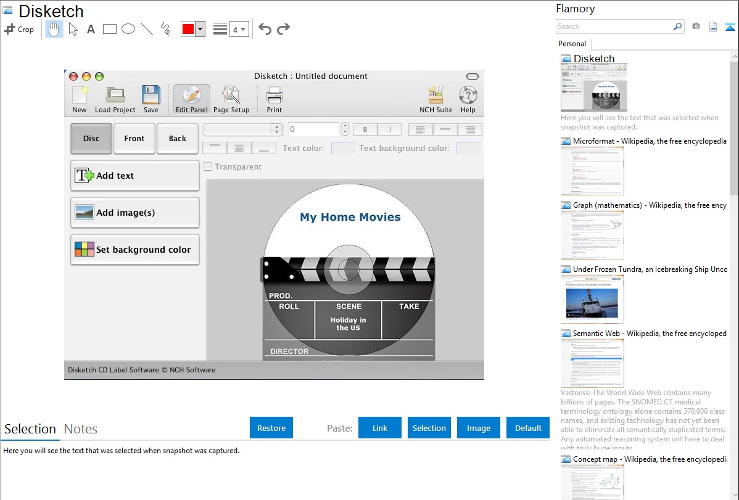739x500 pixels.
Task: Select the ellipse drawing tool
Action: 128,29
